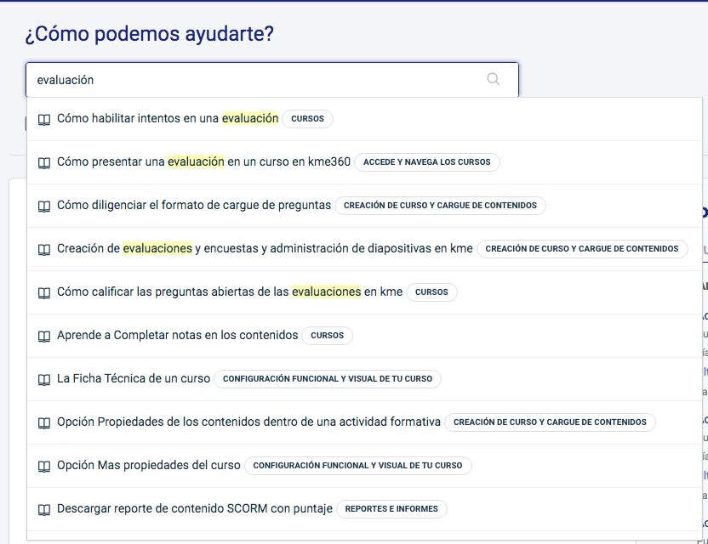Click book icon beside 'Cómo habilitar intentos'
Screen dimensions: 708x544
43,120
